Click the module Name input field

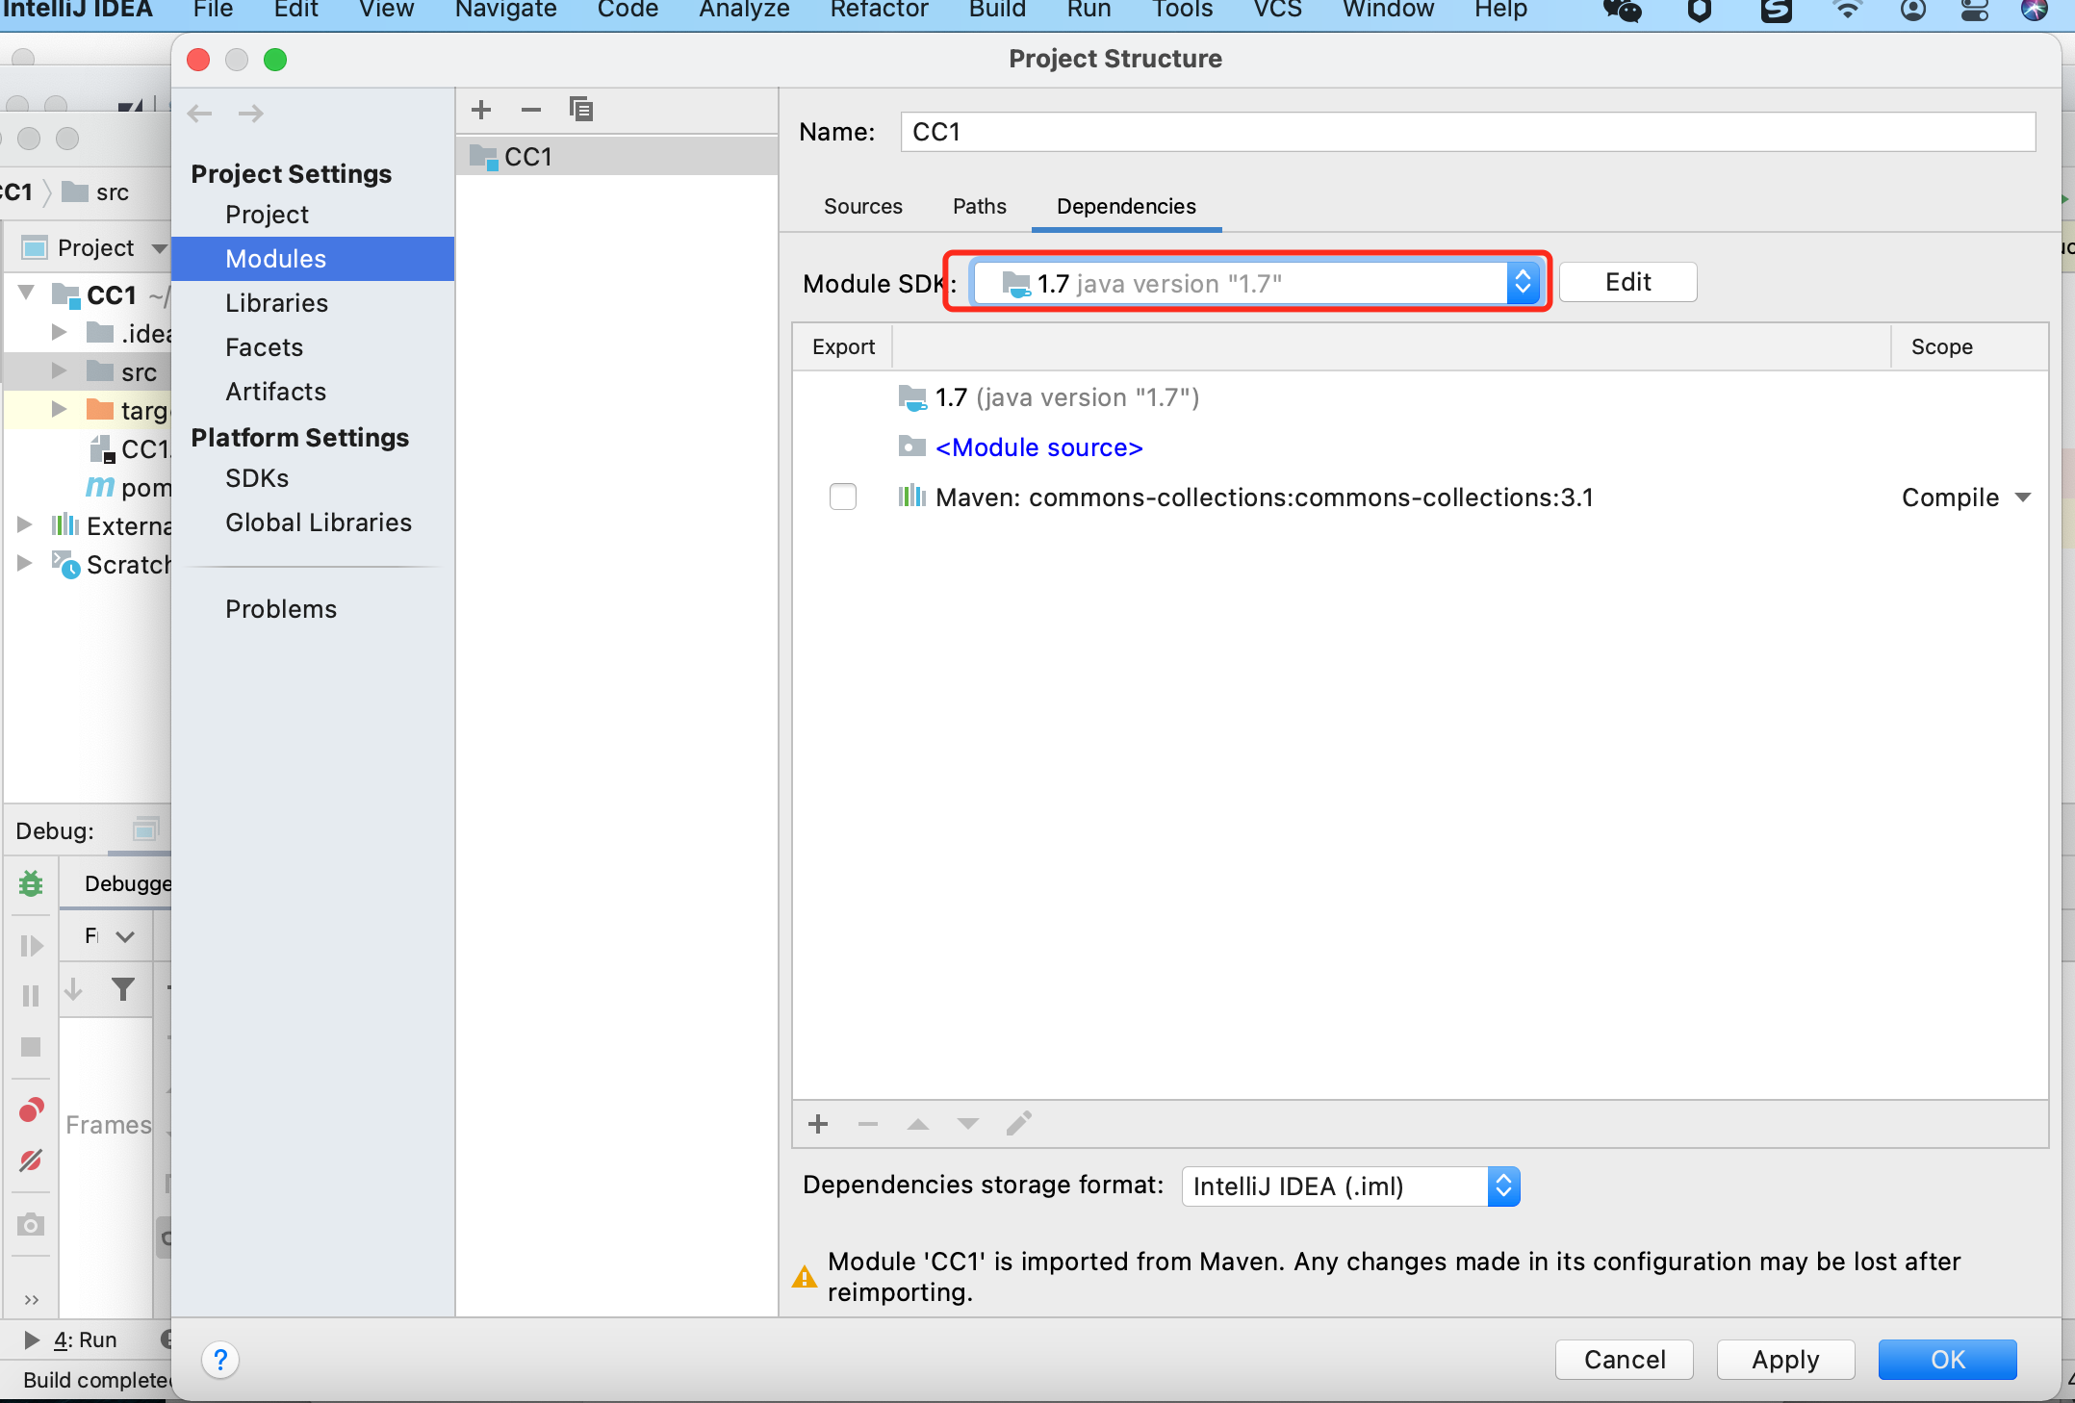[x=1468, y=132]
